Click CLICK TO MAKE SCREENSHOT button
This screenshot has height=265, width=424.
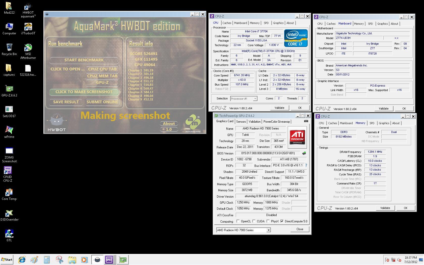[x=84, y=92]
